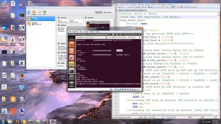The image size is (221, 124).
Task: Open Machine menu in HostOS VM window
Action: [x=75, y=32]
